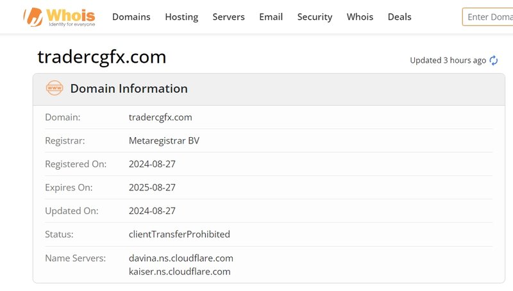Open the Deals page
This screenshot has height=291, width=513.
point(399,17)
